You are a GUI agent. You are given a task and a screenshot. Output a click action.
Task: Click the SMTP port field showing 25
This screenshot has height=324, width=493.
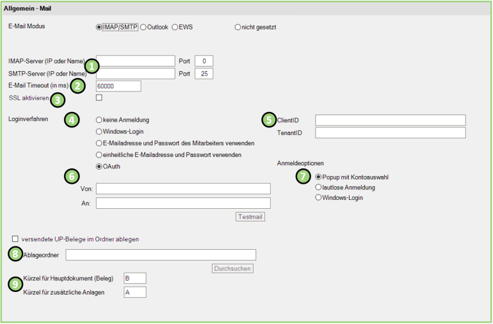[204, 74]
